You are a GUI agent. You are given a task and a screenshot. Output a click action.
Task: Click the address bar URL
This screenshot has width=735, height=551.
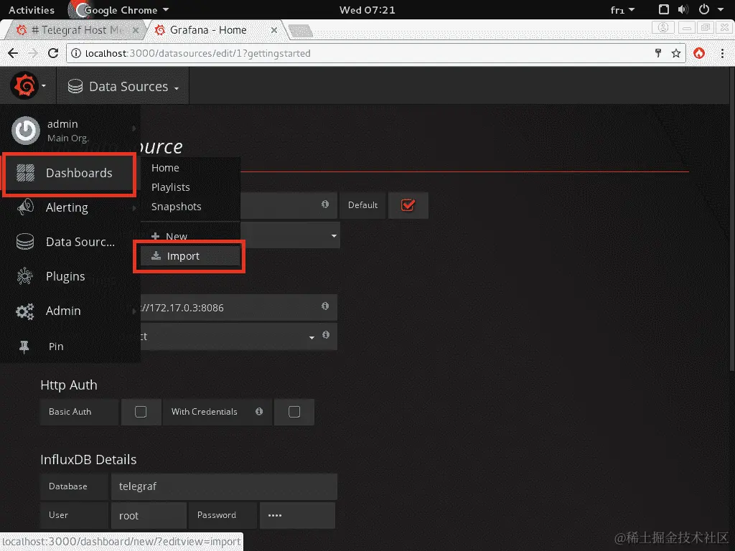coord(198,53)
